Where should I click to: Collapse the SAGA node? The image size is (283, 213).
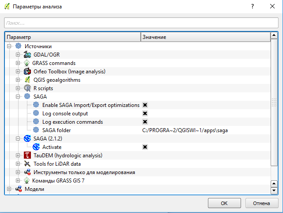pyautogui.click(x=18, y=96)
